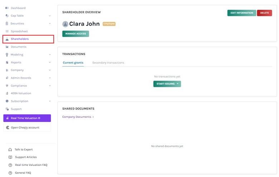
Task: Click the Talk to Expert headset icon
Action: [10, 149]
